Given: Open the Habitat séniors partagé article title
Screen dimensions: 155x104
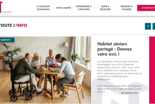Looking at the screenshot, I should coord(114,49).
